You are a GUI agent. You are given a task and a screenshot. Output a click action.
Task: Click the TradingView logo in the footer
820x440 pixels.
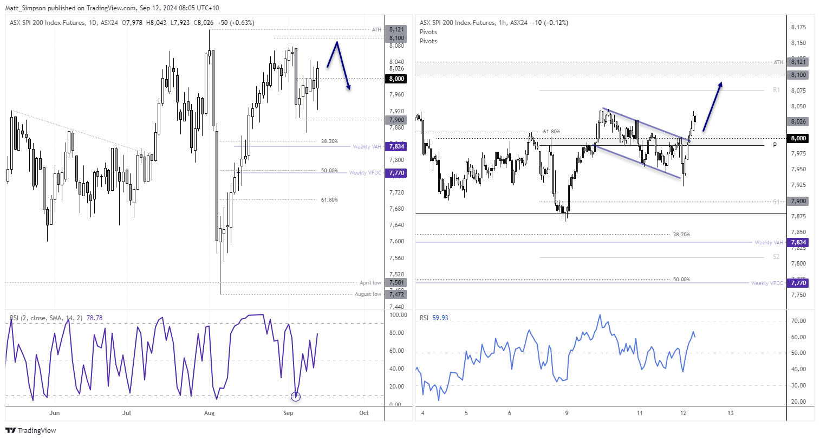click(x=31, y=430)
